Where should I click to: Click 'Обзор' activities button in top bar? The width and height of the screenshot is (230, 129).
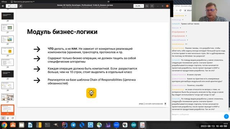(x=4, y=1)
